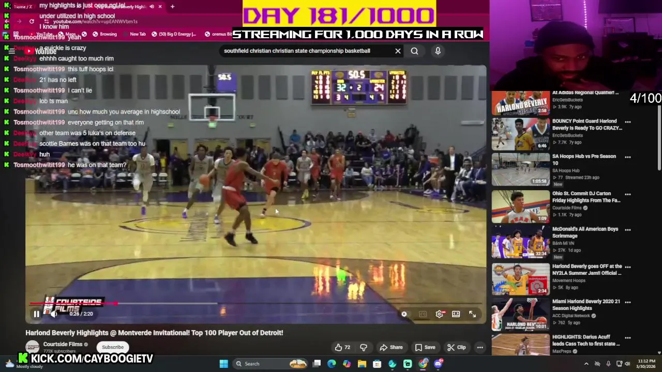662x372 pixels.
Task: Clear the YouTube search text with X
Action: click(x=398, y=51)
